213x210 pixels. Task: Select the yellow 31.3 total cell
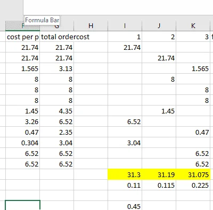[125, 174]
